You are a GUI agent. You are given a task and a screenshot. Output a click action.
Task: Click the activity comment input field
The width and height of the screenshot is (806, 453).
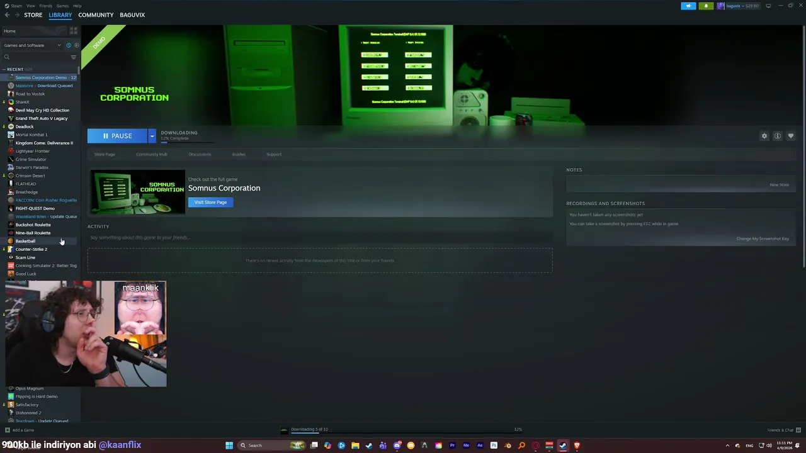[x=320, y=238]
